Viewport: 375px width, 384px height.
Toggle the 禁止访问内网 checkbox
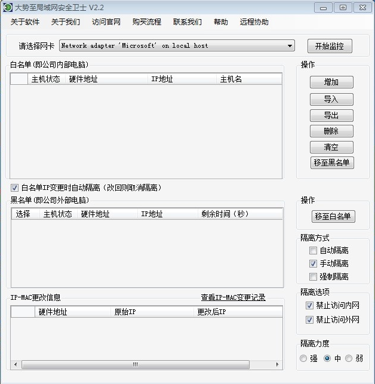[x=309, y=305]
